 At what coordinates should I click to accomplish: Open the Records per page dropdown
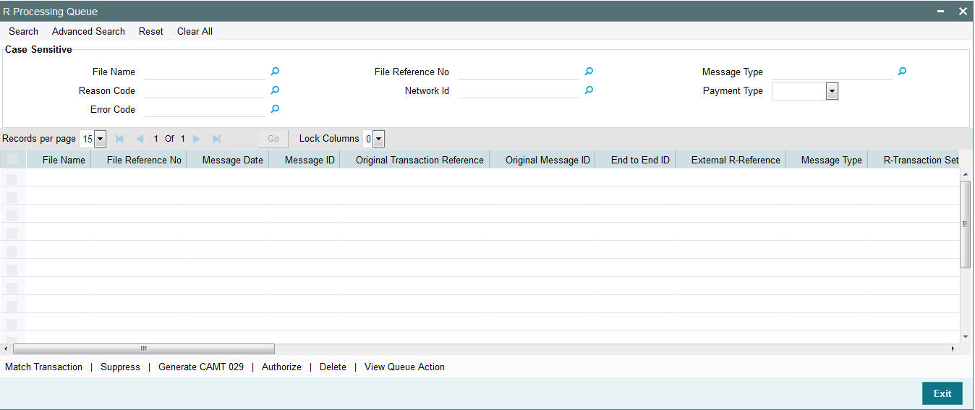point(93,139)
